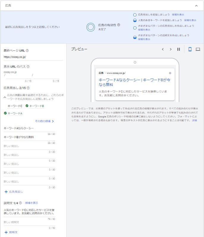Edit headline キーワードBが今なら無料
This screenshot has height=237, width=204.
point(29,137)
